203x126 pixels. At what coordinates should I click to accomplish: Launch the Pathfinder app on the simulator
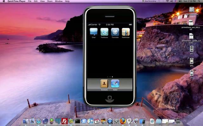(x=126, y=32)
